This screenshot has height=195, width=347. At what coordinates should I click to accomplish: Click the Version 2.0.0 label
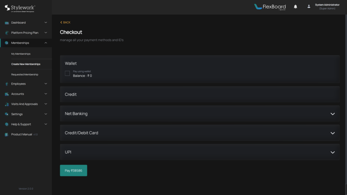pos(26,189)
